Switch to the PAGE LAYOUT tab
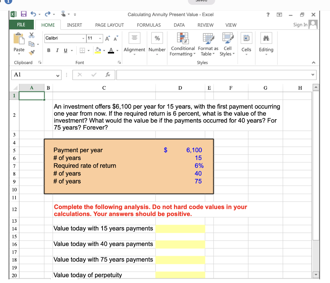330x283 pixels. [x=110, y=25]
